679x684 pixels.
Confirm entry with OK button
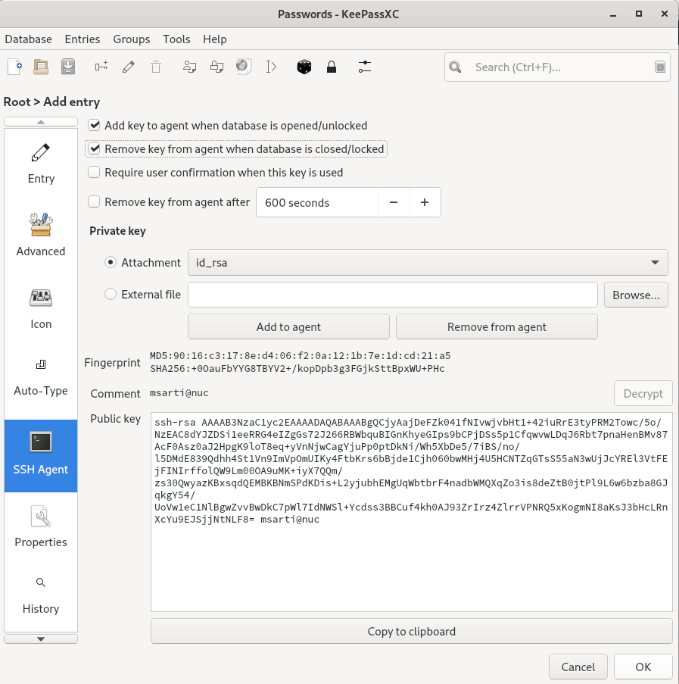coord(643,667)
